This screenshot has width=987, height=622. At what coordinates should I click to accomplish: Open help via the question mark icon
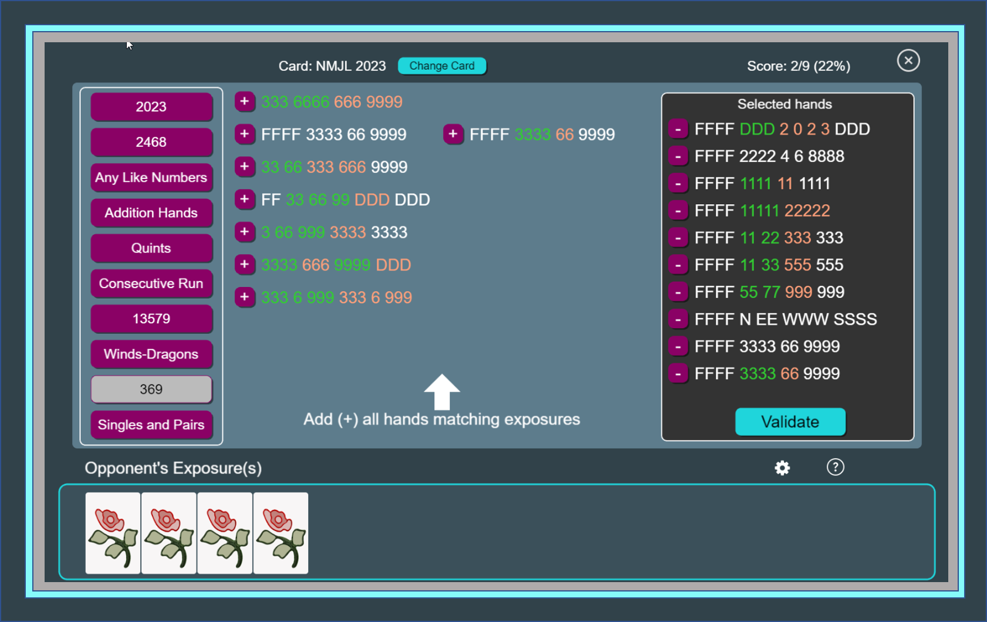click(835, 467)
